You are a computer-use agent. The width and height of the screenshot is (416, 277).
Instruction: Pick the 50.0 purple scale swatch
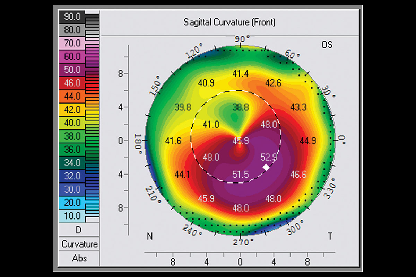pyautogui.click(x=72, y=70)
